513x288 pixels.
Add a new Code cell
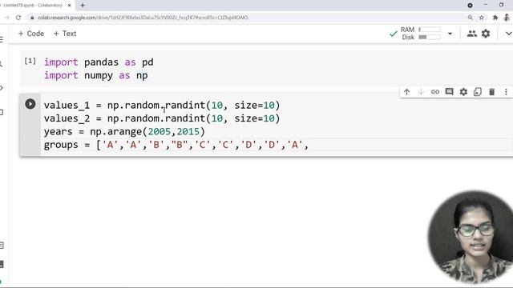point(31,34)
